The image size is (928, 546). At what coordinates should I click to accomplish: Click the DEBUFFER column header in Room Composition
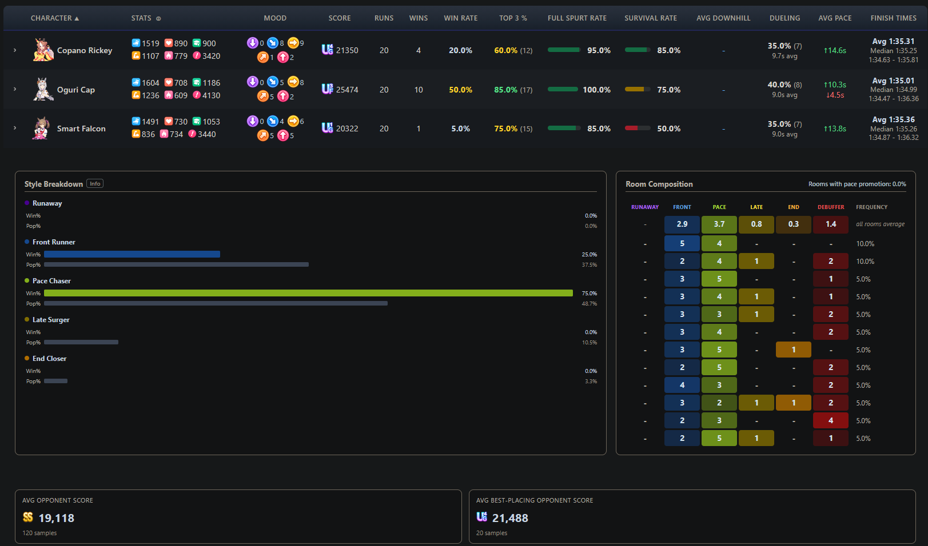point(831,207)
